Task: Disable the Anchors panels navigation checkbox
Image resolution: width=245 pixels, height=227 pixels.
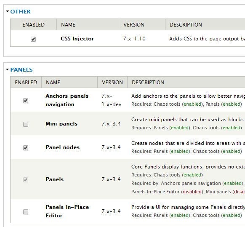Action: tap(26, 101)
